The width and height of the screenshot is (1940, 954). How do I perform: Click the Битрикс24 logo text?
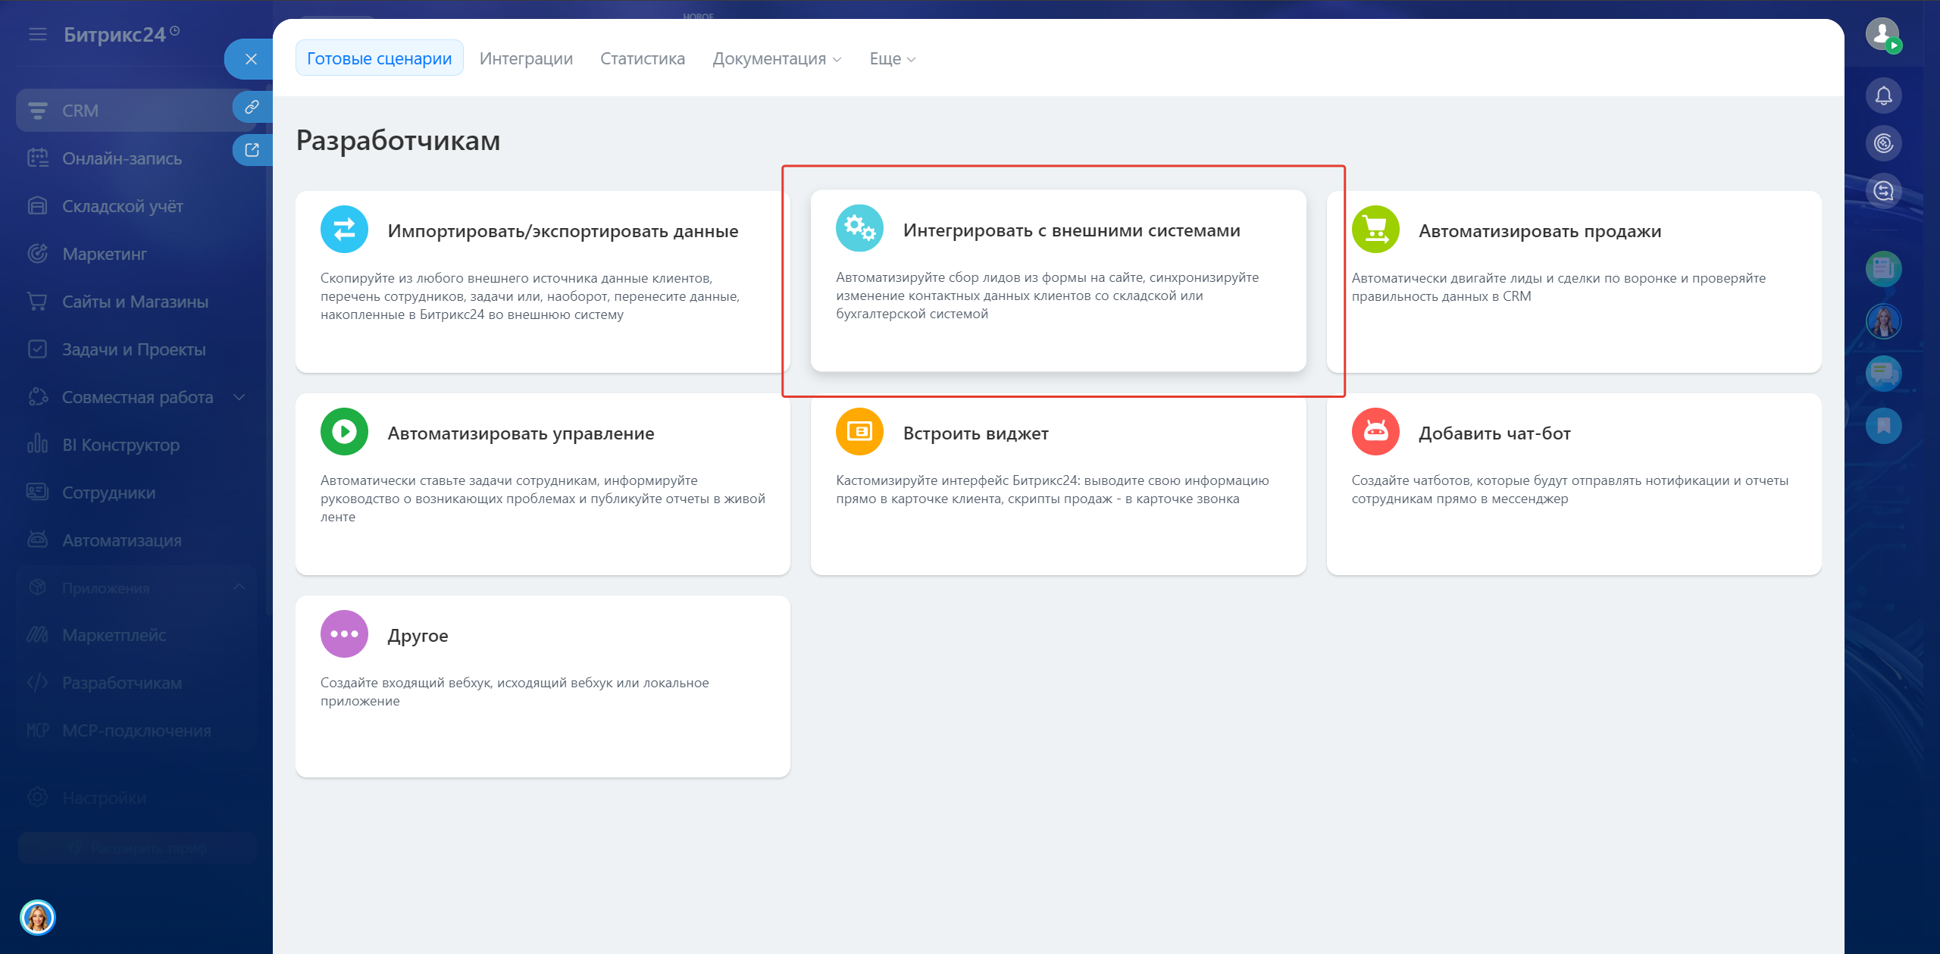point(114,35)
